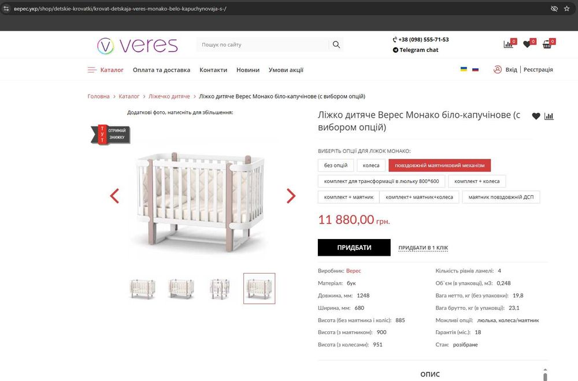Viewport: 578px width, 381px height.
Task: Switch site language with Ukrainian flag
Action: (464, 69)
